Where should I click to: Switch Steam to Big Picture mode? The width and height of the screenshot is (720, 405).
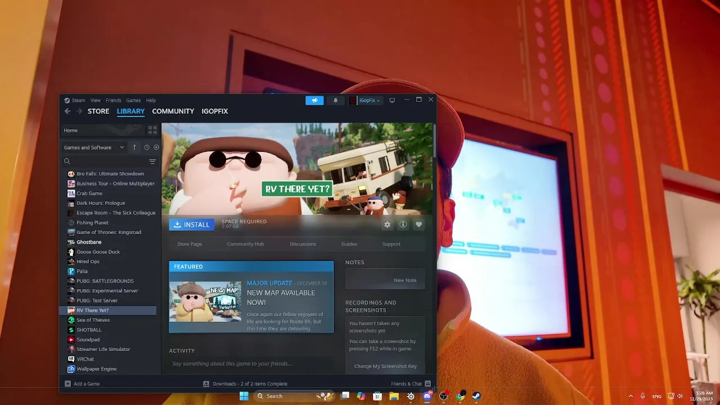pyautogui.click(x=392, y=100)
